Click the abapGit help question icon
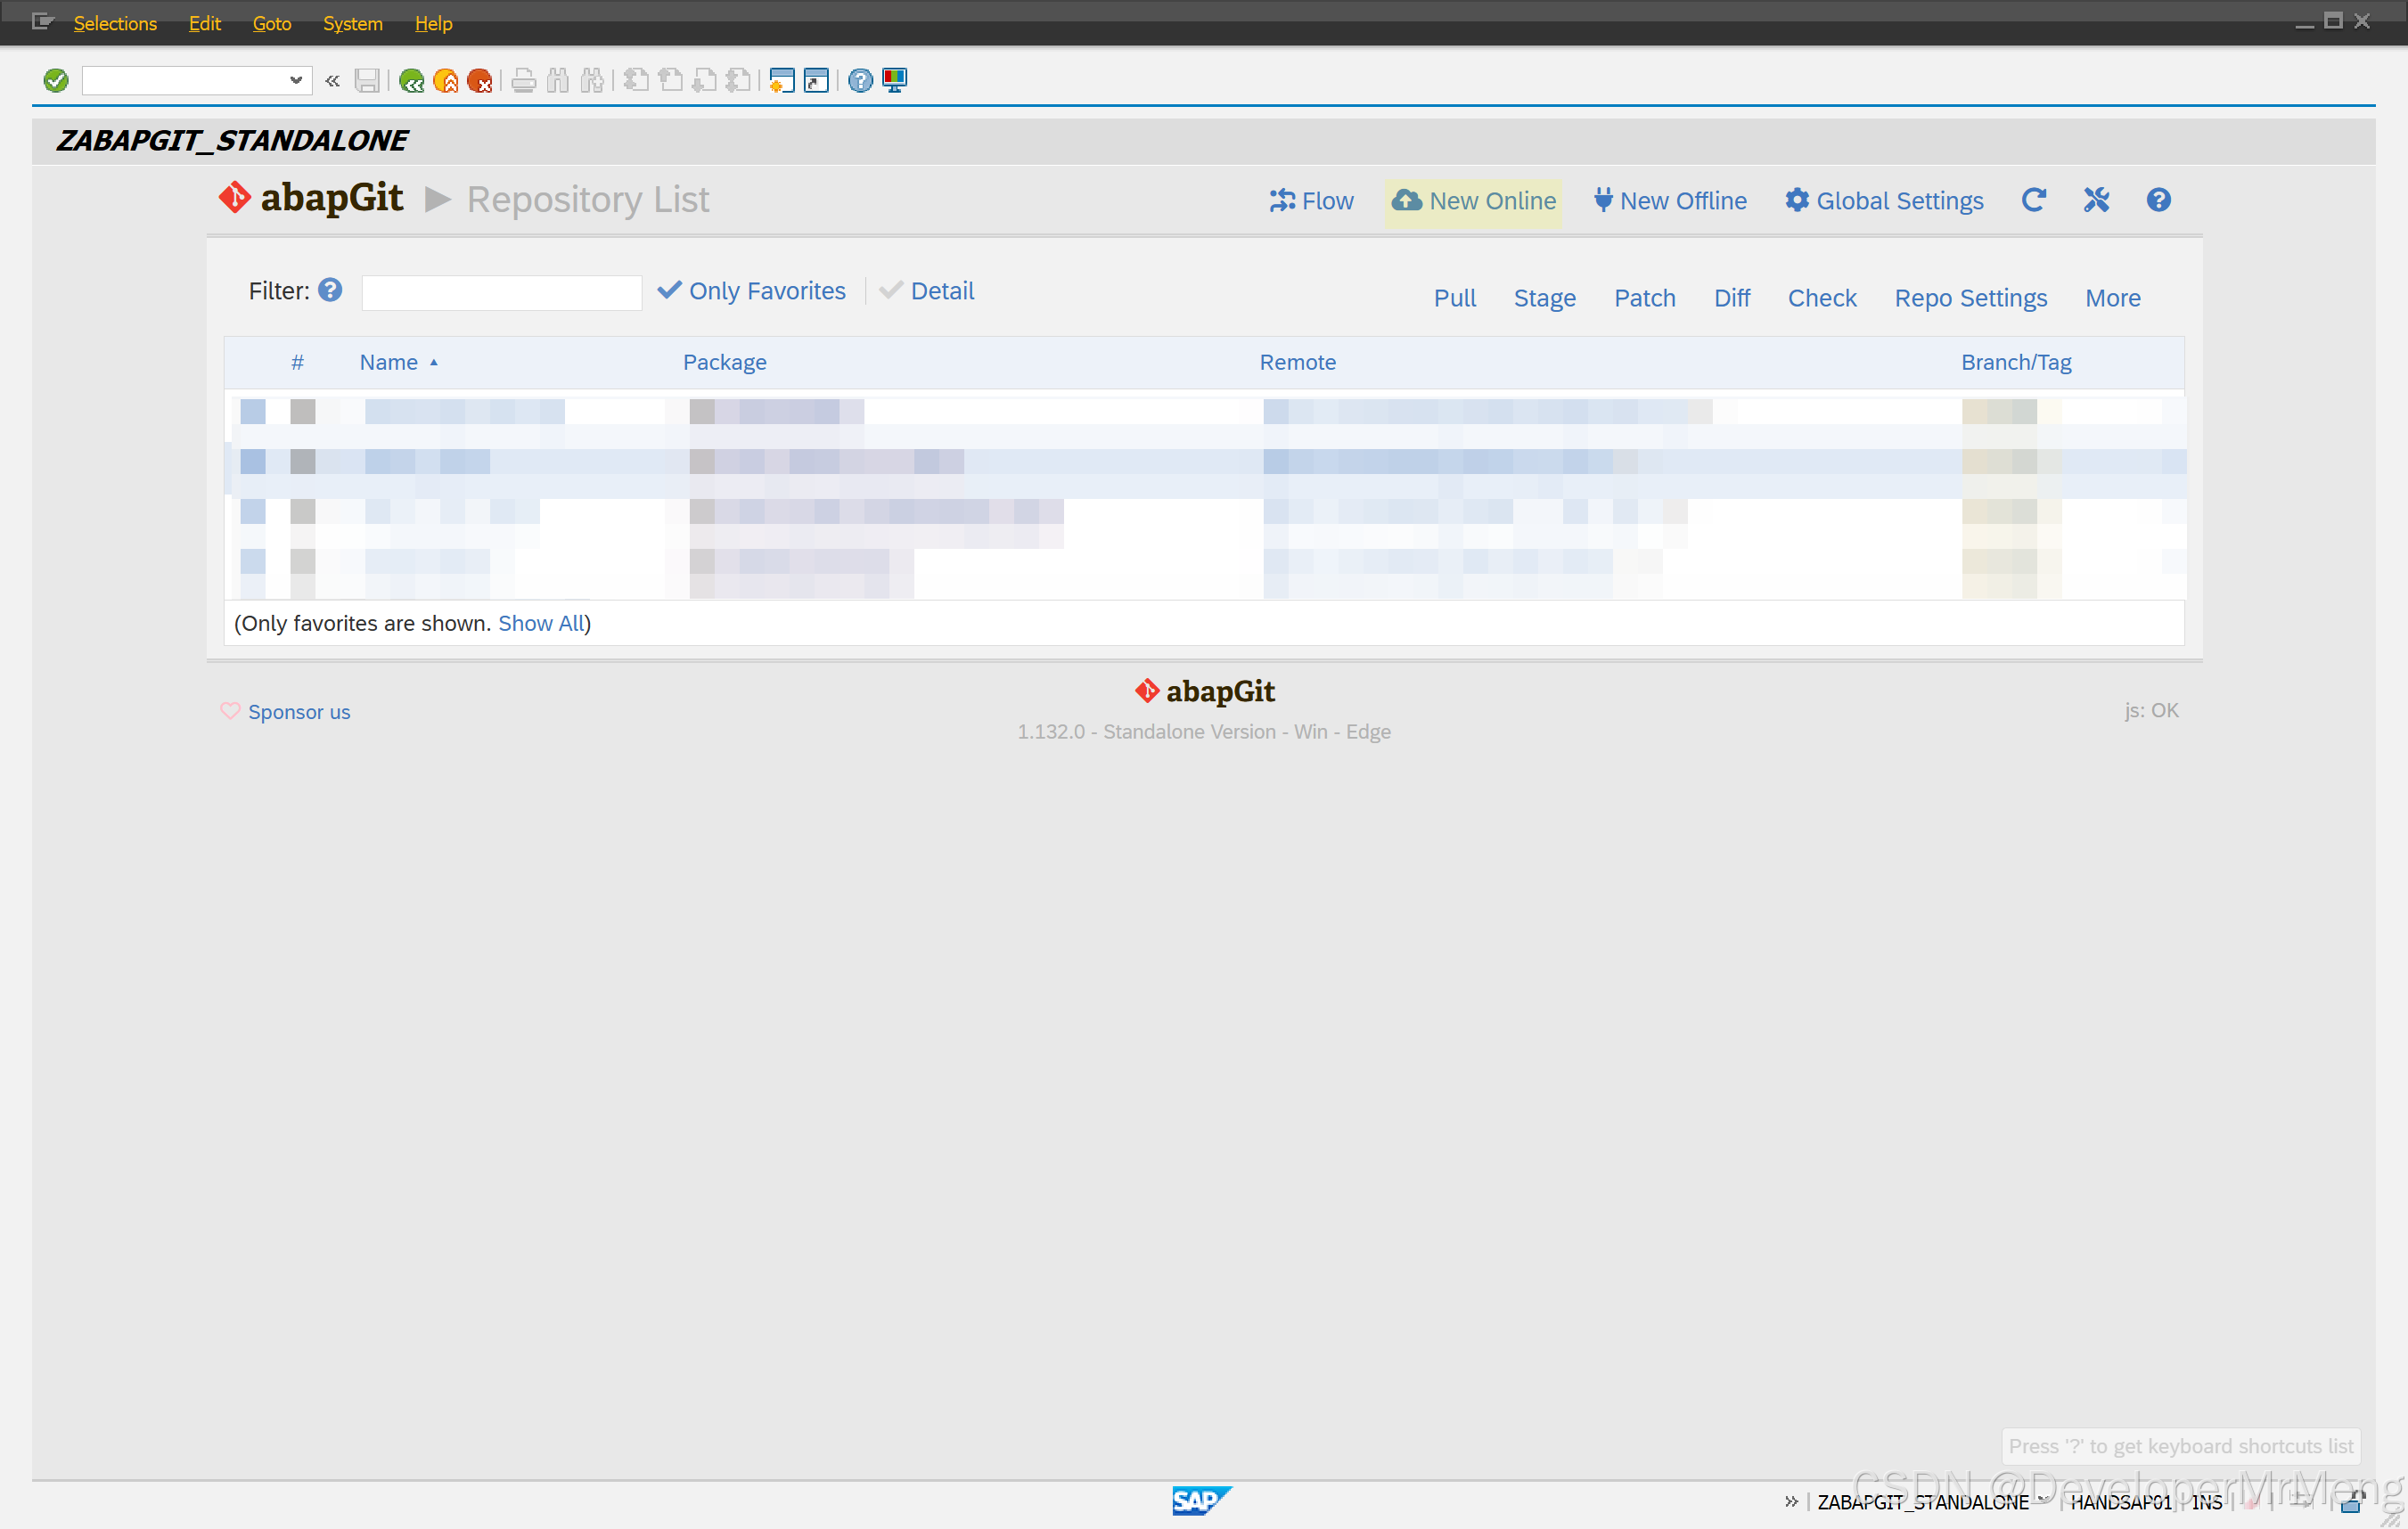 click(x=2158, y=200)
